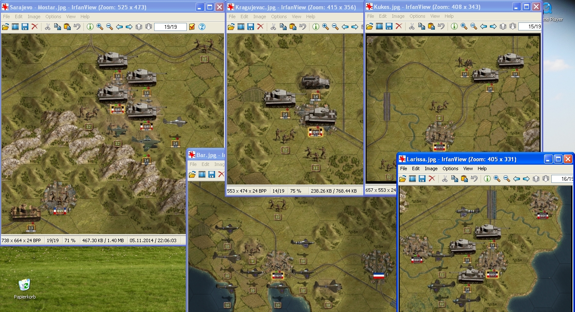The image size is (575, 312).
Task: Zoom in icon in Kragujevac window
Action: [x=326, y=27]
